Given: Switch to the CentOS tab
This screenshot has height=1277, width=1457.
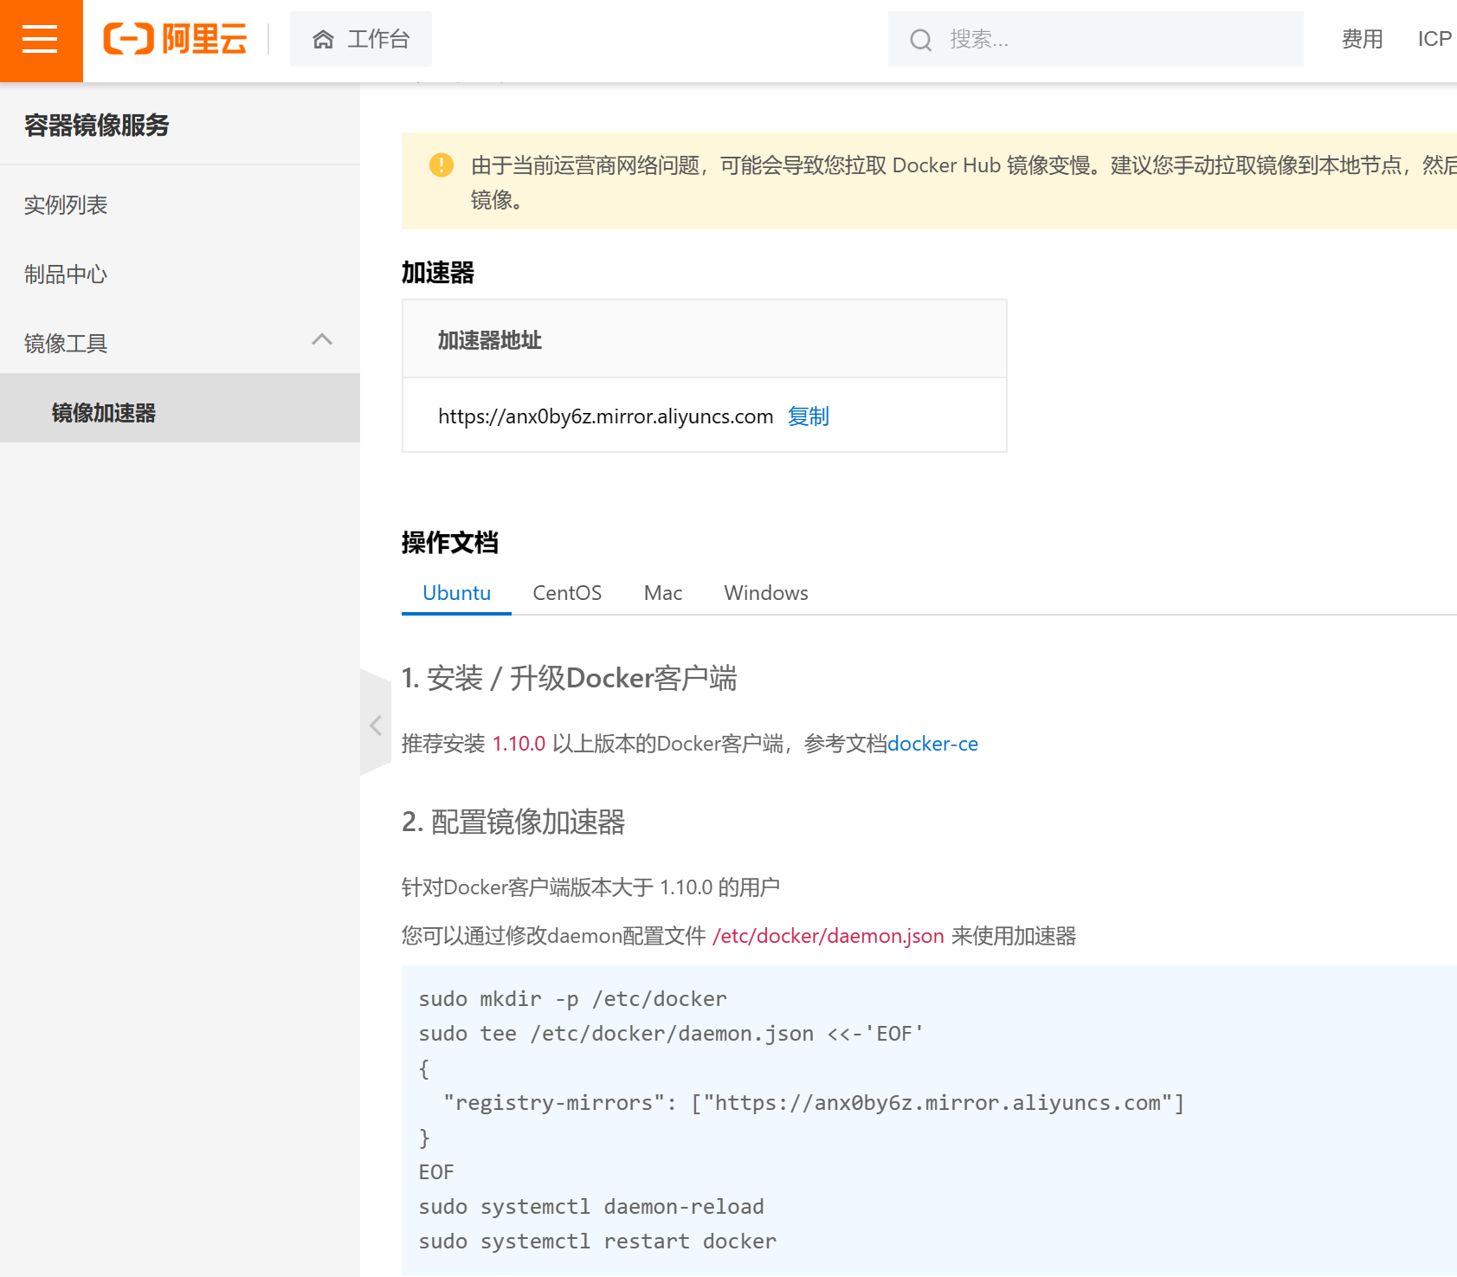Looking at the screenshot, I should [x=567, y=593].
